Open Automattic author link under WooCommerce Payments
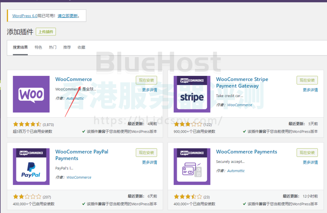The image size is (327, 213). point(236,171)
